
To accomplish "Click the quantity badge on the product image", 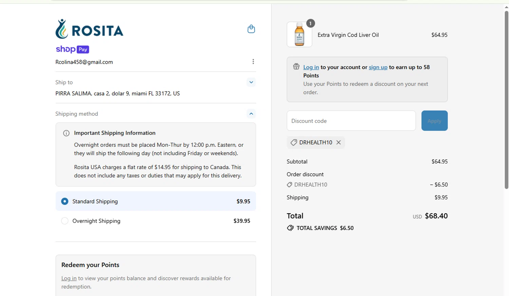I will 310,23.
